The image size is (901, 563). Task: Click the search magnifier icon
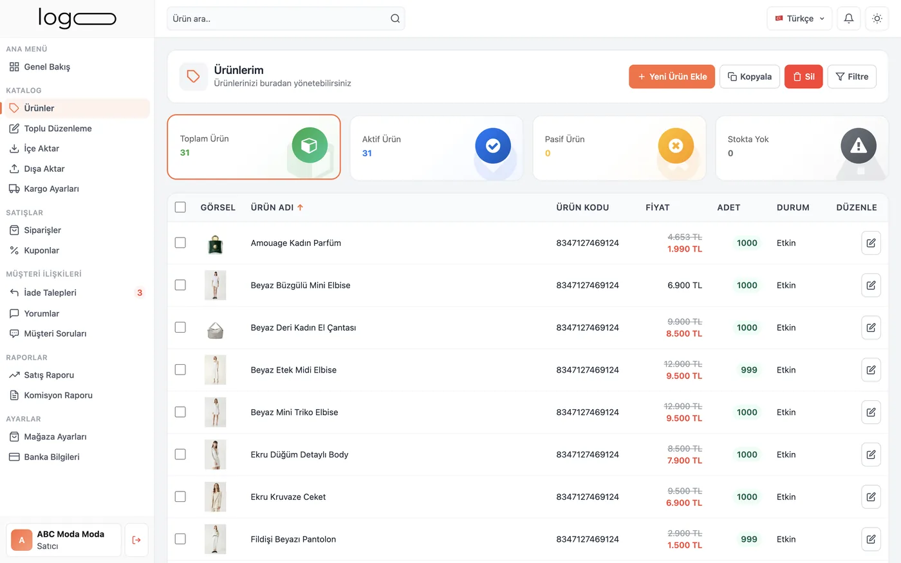pos(395,19)
